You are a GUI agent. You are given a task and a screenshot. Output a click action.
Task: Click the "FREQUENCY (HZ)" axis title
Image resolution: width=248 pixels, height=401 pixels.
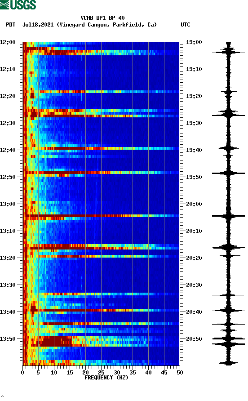(106, 378)
